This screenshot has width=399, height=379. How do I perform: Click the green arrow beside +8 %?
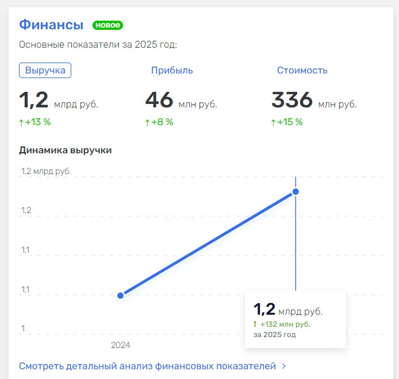click(147, 122)
